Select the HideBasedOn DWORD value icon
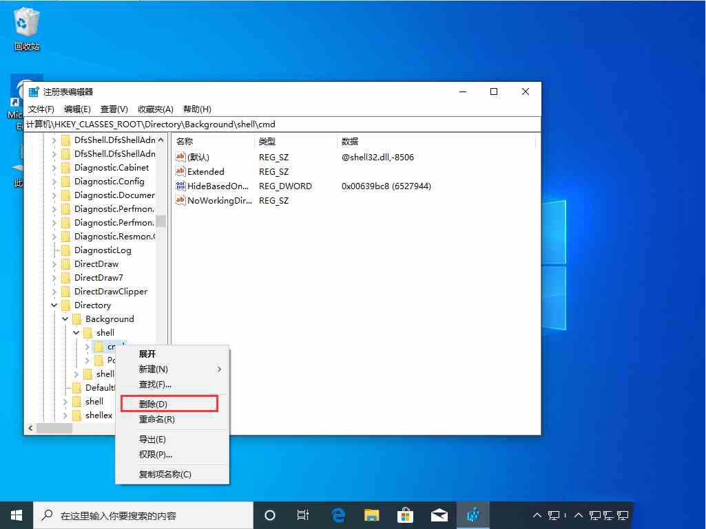This screenshot has height=529, width=706. click(x=180, y=186)
